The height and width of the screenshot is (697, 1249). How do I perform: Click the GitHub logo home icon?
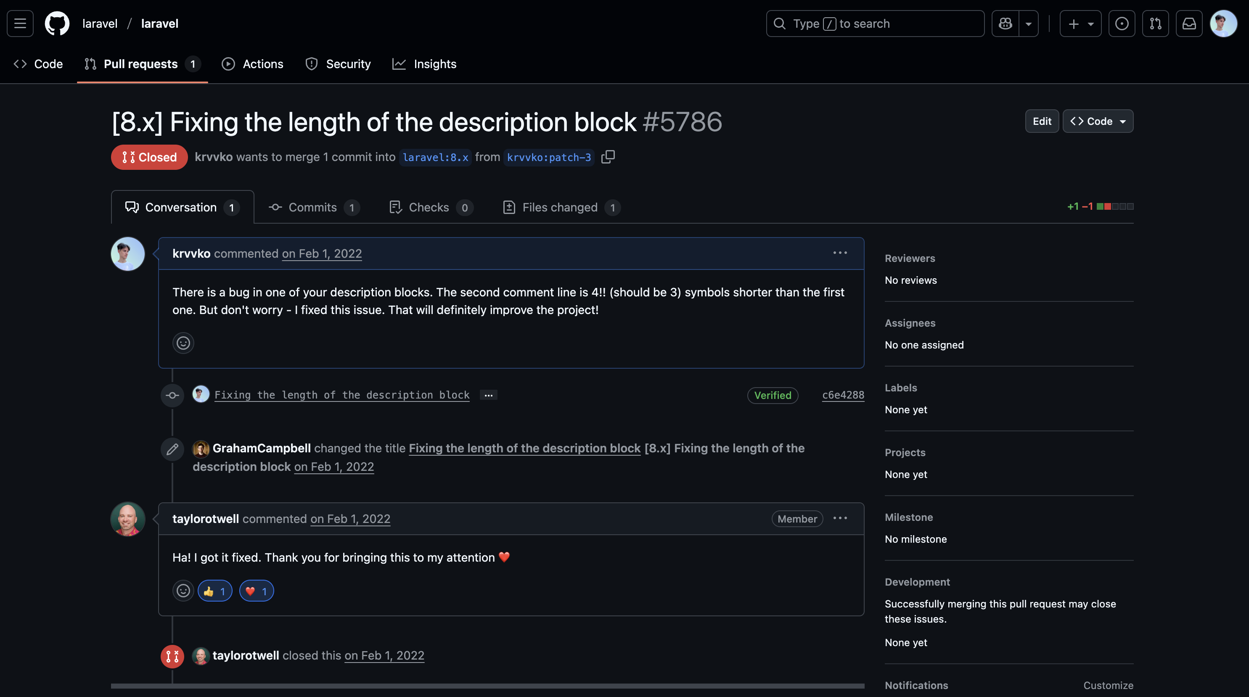pos(57,23)
